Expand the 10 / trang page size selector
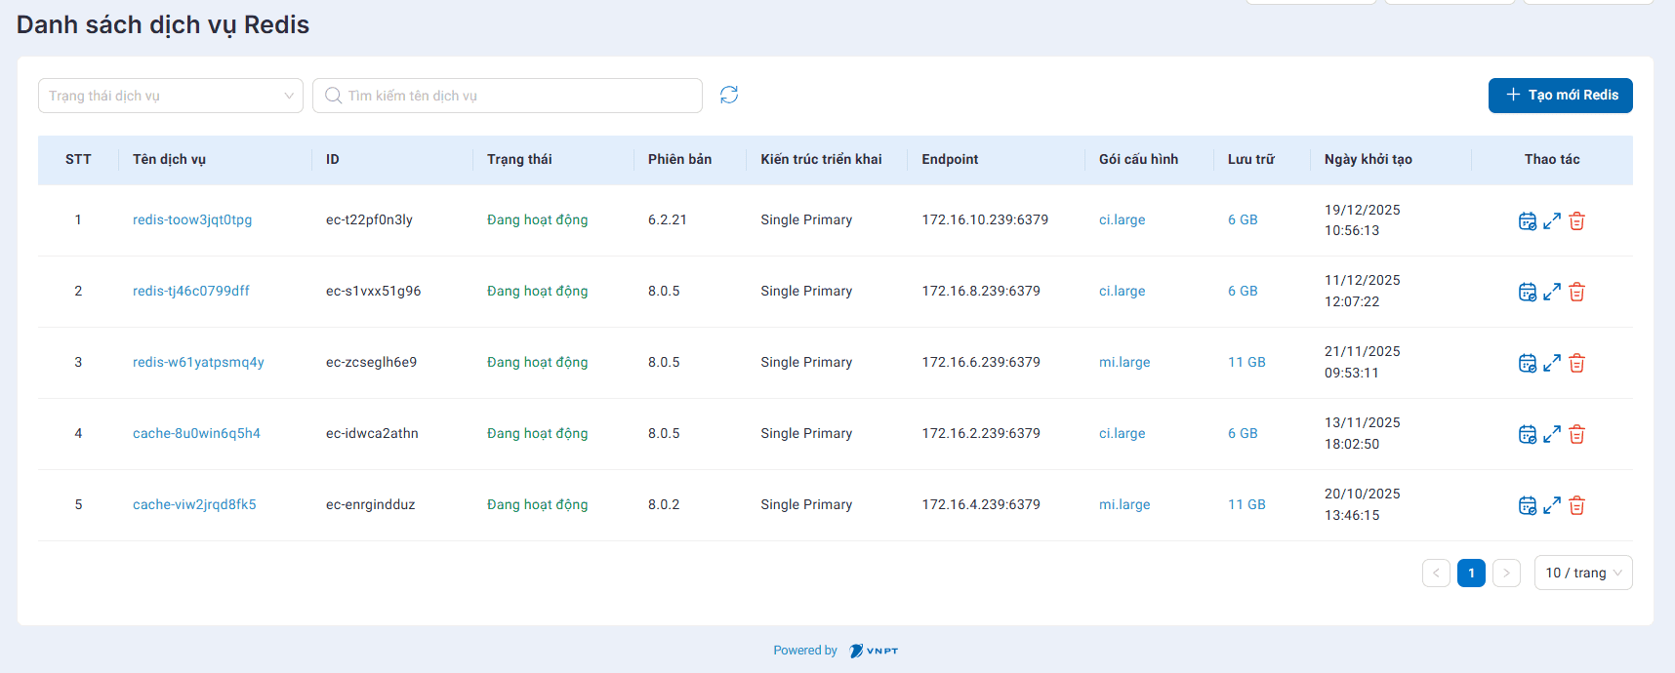Viewport: 1675px width, 673px height. pyautogui.click(x=1582, y=573)
